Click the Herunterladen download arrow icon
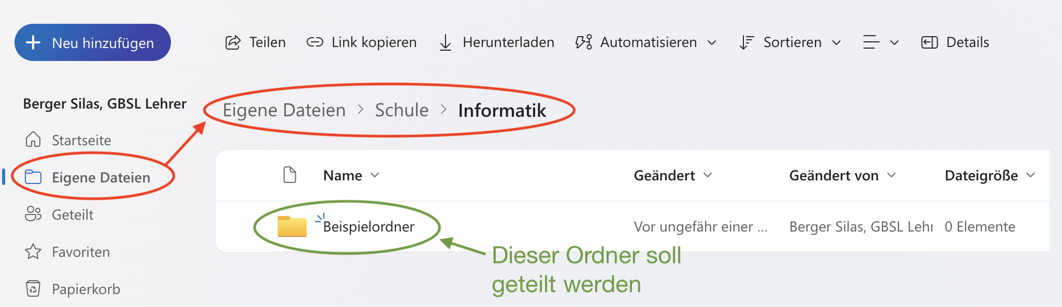The image size is (1062, 307). tap(446, 42)
